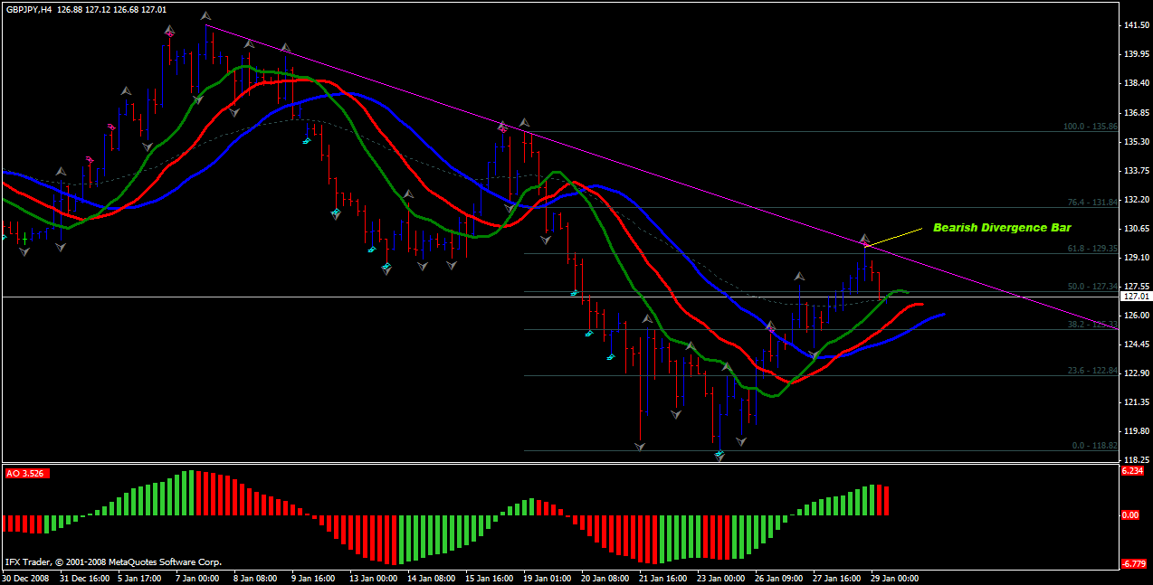Click time axis label 15 Jan 16:00
The image size is (1153, 585).
[x=490, y=577]
